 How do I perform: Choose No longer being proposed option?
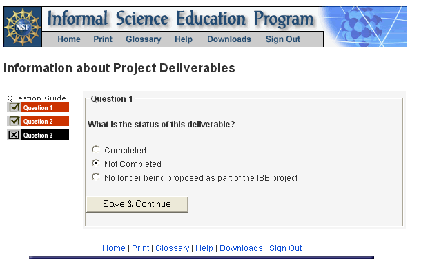pyautogui.click(x=96, y=177)
